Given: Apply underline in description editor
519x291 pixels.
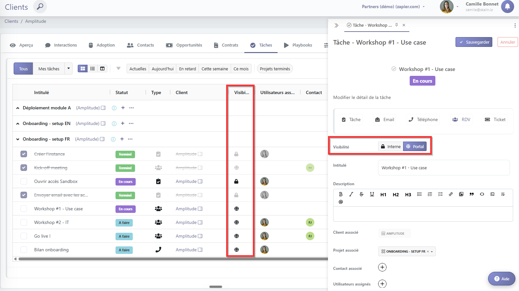Looking at the screenshot, I should coord(372,194).
